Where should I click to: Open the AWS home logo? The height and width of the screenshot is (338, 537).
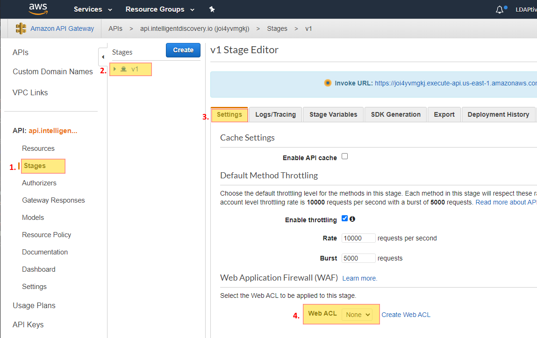pos(38,9)
